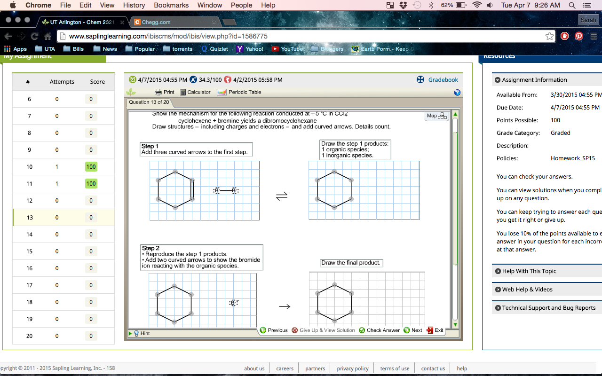This screenshot has width=602, height=376.
Task: Switch to the Chegg.com tab
Action: tap(174, 22)
